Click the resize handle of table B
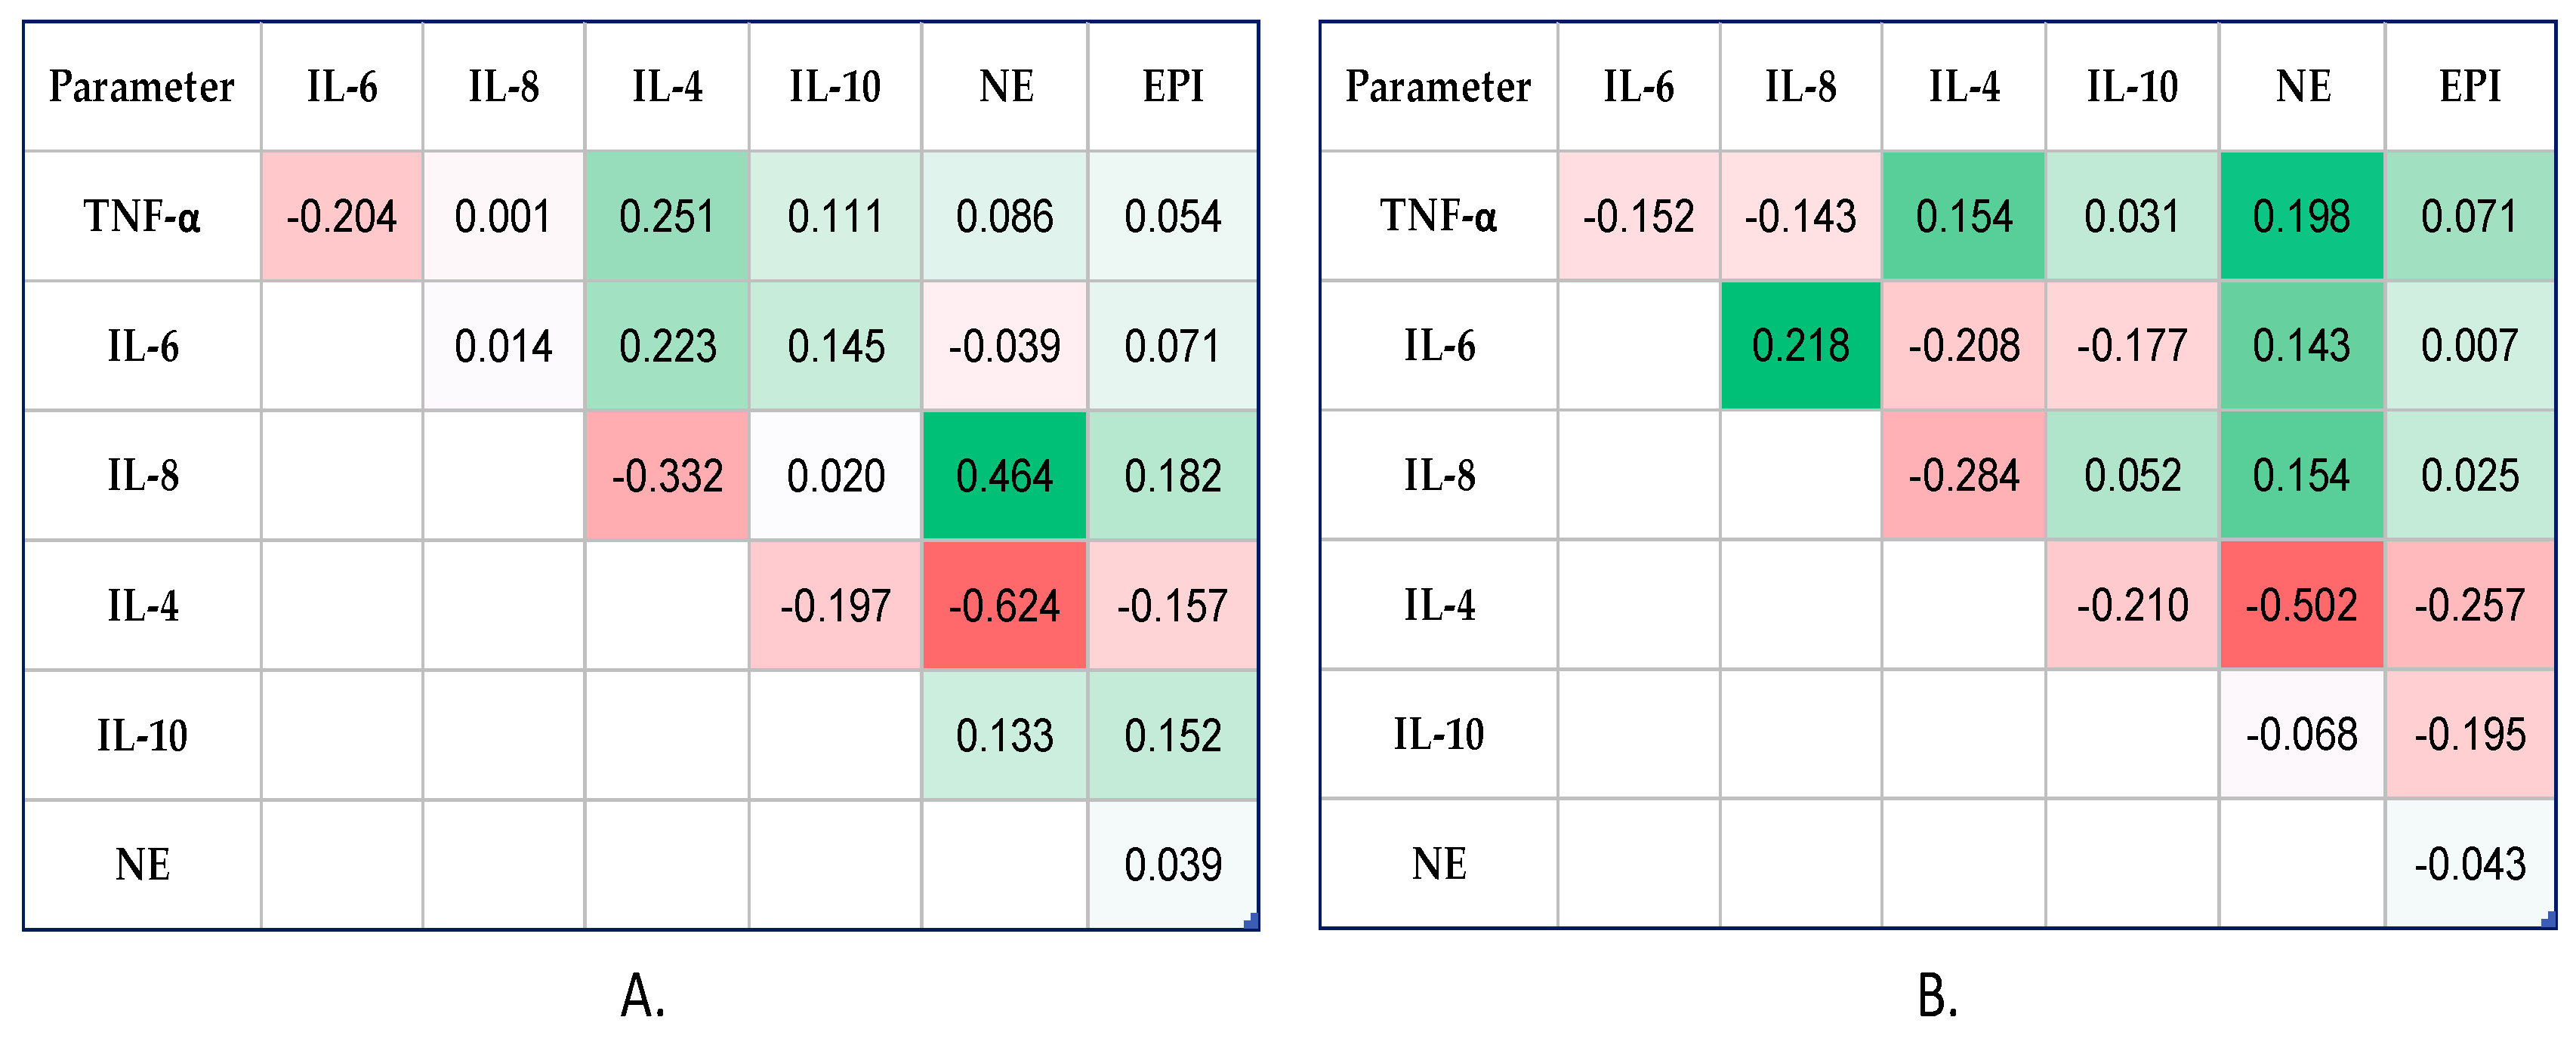This screenshot has width=2576, height=1054. (2548, 920)
